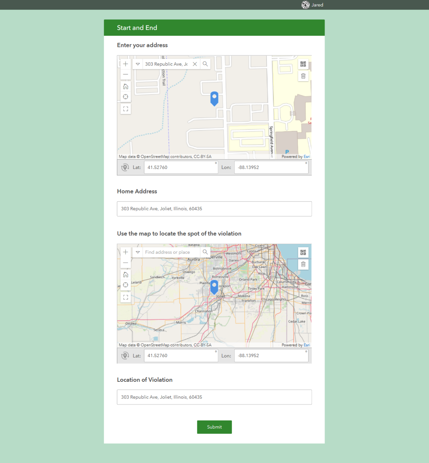Zoom in on the address map
429x463 pixels.
click(125, 64)
